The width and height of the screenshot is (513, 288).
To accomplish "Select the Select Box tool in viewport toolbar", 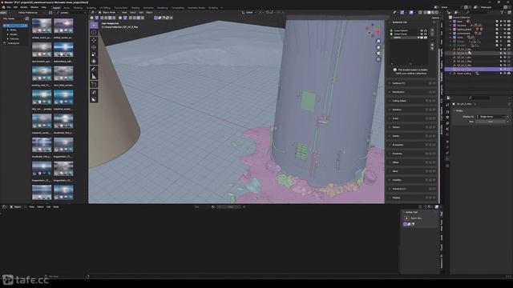I will coord(94,26).
